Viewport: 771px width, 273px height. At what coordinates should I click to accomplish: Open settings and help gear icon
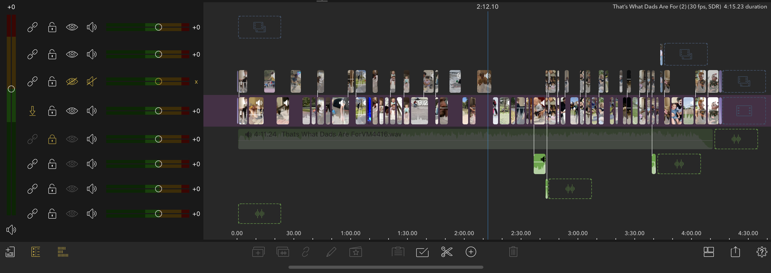coord(762,252)
